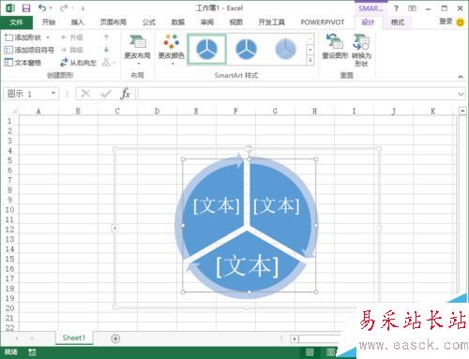Viewport: 469px width, 359px height.
Task: Toggle 从右向左 right-to-left layout
Action: click(x=78, y=63)
